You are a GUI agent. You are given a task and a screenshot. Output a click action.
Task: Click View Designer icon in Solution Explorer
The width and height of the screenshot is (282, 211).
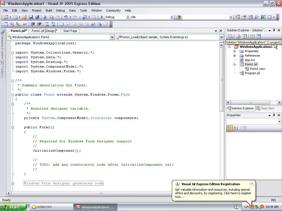[x=259, y=37]
